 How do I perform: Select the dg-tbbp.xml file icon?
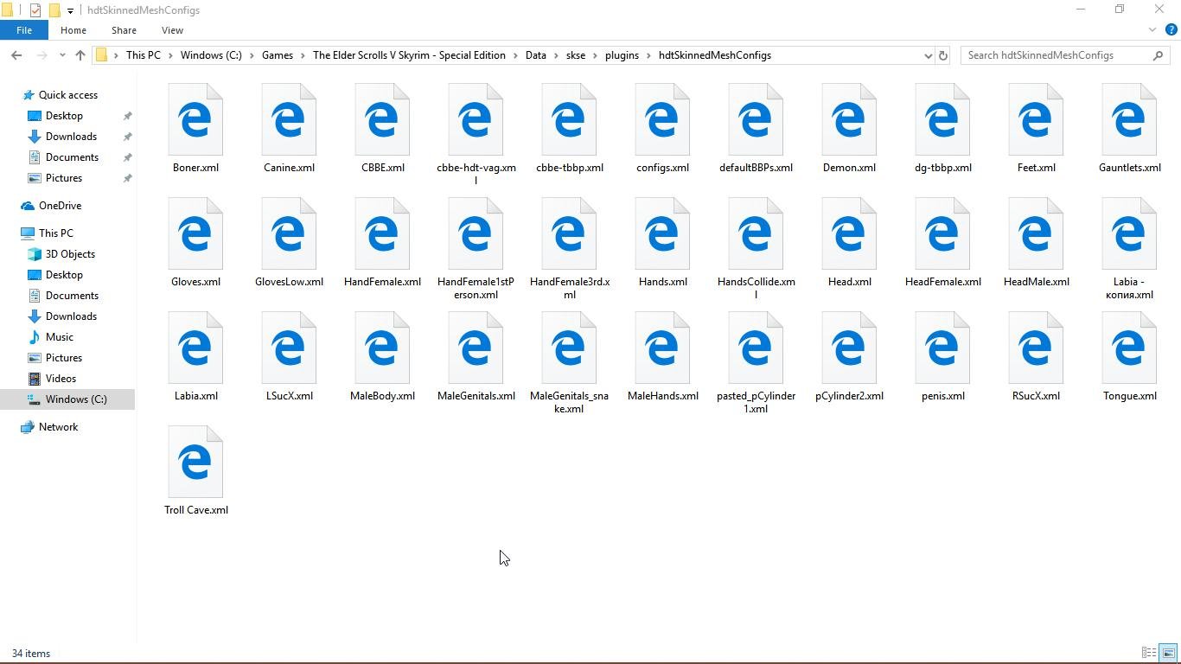[942, 120]
